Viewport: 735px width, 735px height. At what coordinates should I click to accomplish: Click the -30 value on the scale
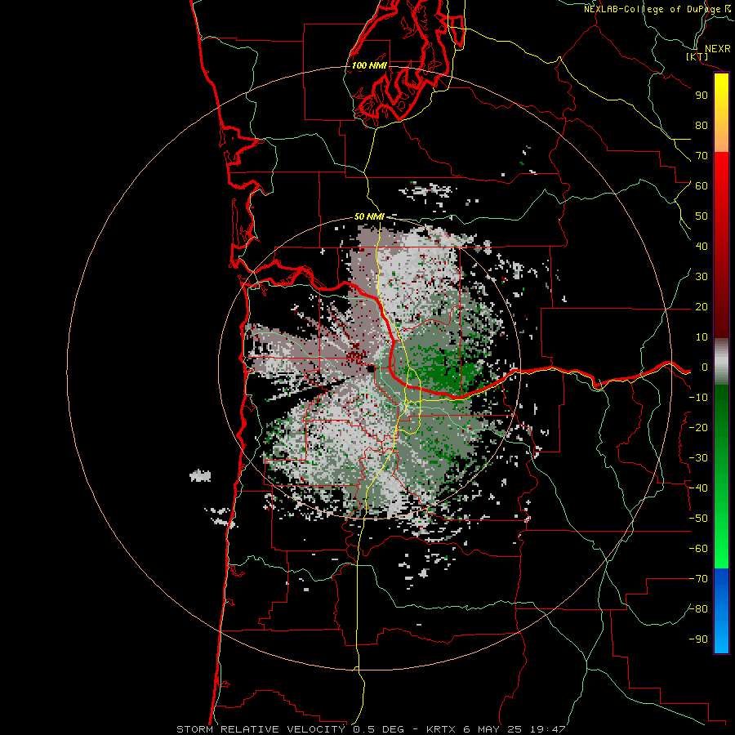(698, 458)
